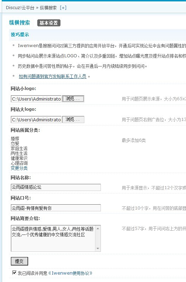Click the 网站名称 input field

point(56,187)
